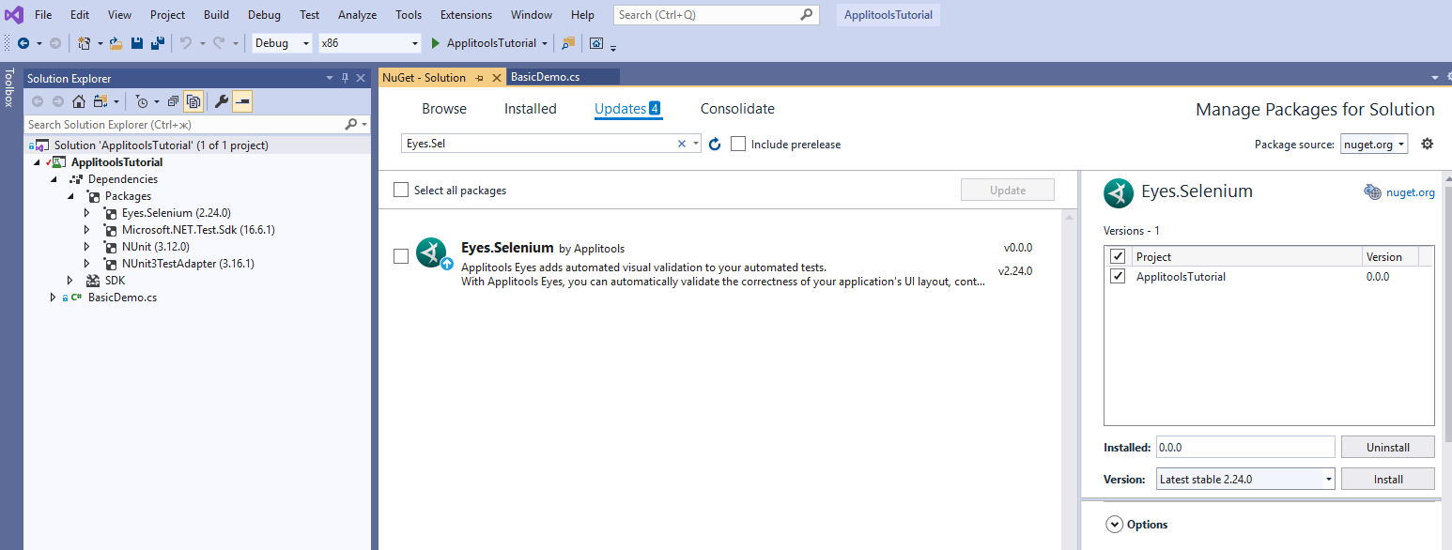
Task: Check the Eyes.Selenium package checkbox
Action: coord(401,256)
